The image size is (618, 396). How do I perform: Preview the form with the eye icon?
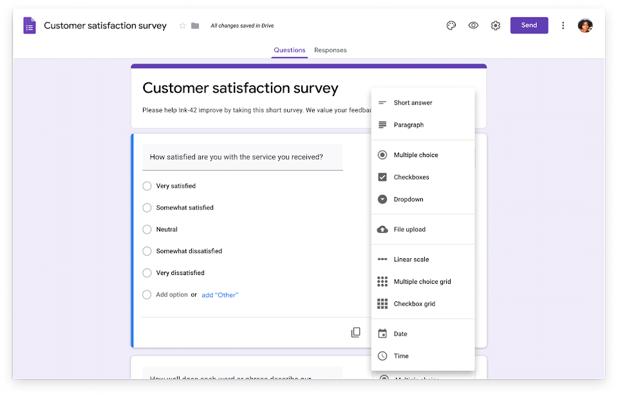tap(474, 25)
